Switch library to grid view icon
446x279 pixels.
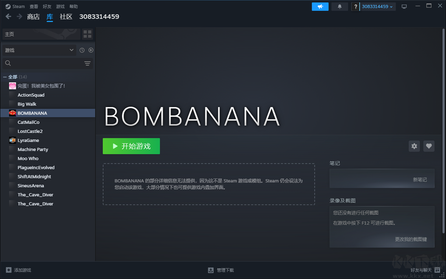pos(88,34)
